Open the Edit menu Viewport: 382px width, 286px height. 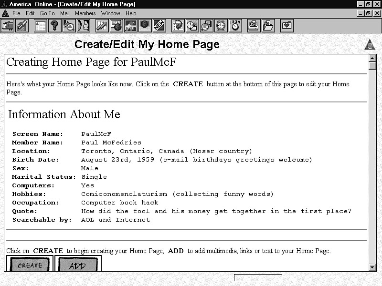click(30, 13)
